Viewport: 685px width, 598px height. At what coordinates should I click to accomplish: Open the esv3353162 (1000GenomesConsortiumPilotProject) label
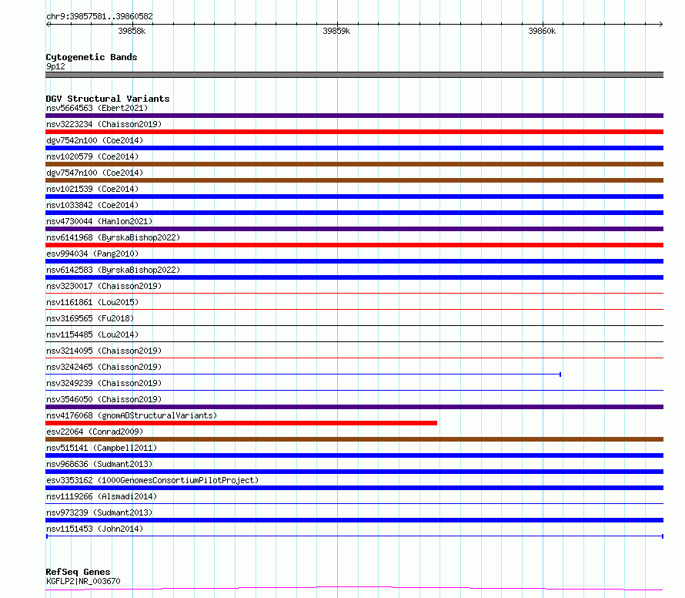click(152, 480)
